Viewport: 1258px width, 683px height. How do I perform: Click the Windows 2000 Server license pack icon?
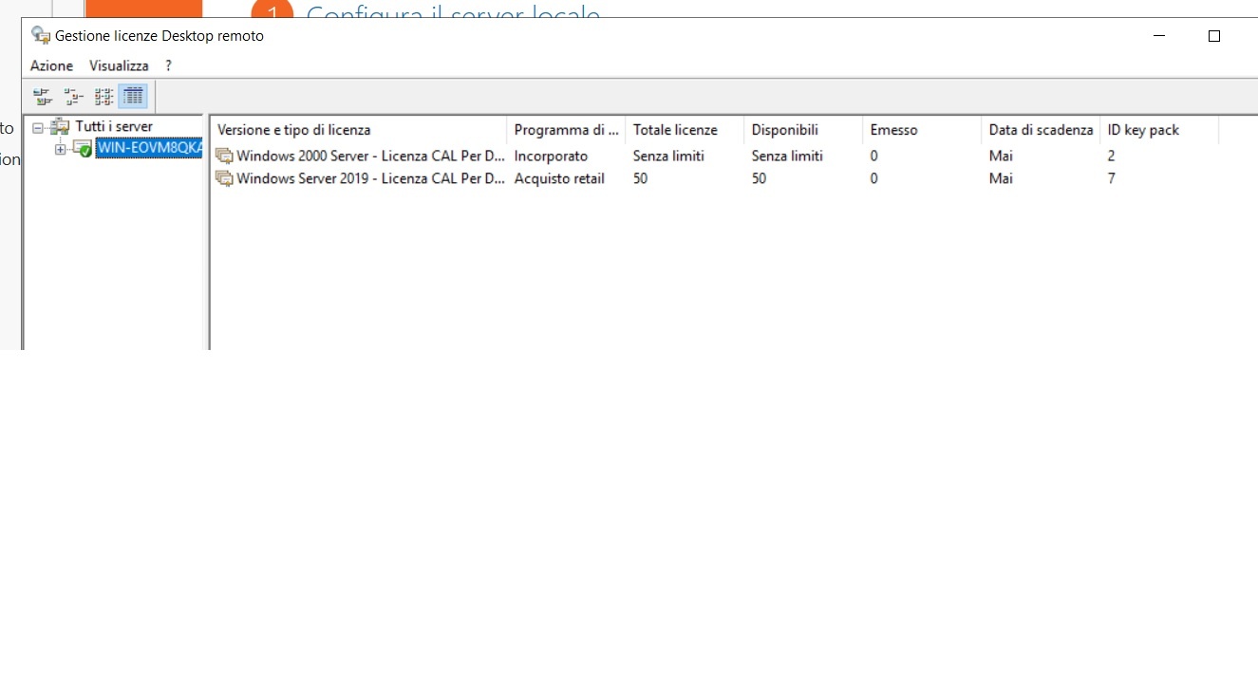(x=224, y=156)
